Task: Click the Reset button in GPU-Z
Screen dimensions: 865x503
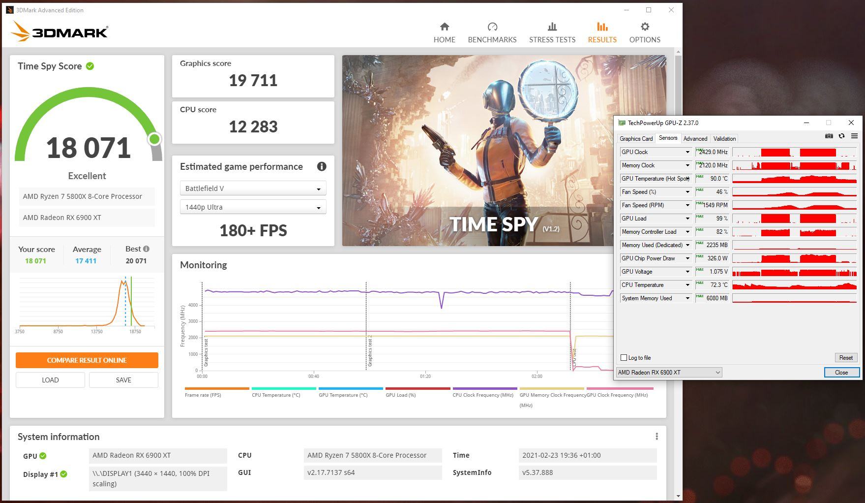Action: [846, 358]
